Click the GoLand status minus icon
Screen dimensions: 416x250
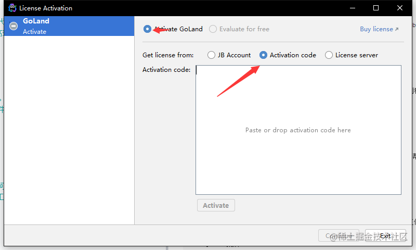(14, 26)
